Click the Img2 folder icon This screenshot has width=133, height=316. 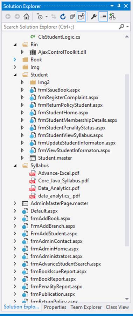[33, 82]
